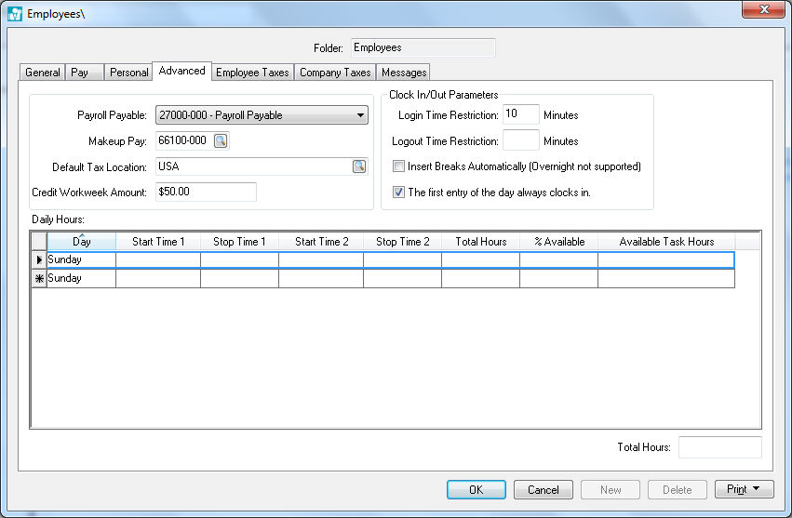
Task: Click the Employees window title bar icon
Action: click(x=14, y=14)
